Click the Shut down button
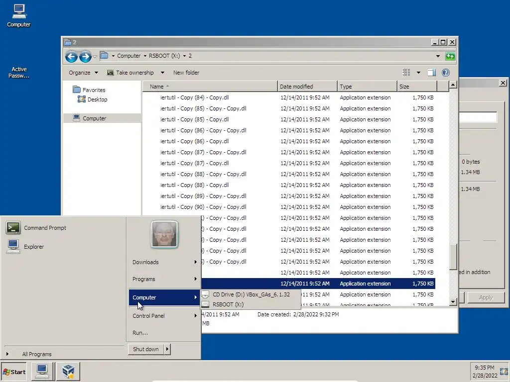510x382 pixels. point(146,349)
